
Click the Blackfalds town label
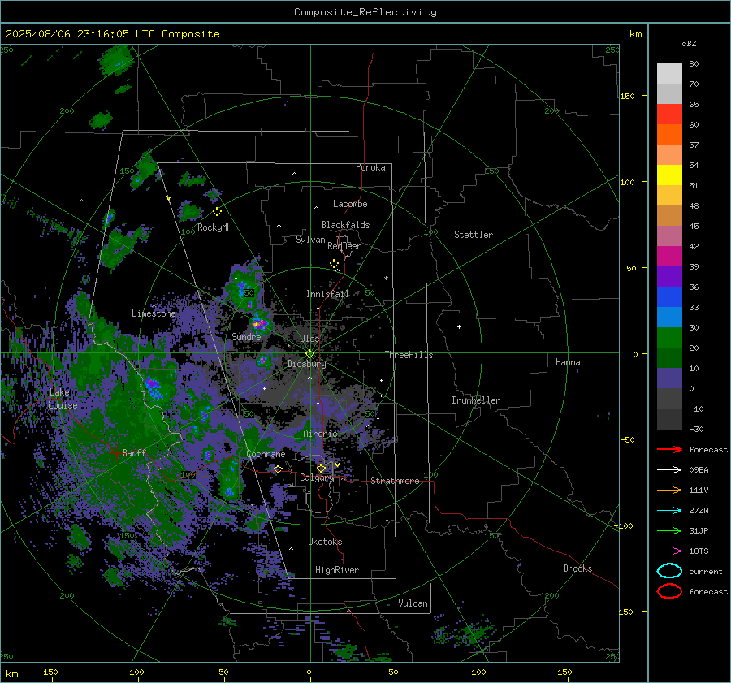click(345, 225)
